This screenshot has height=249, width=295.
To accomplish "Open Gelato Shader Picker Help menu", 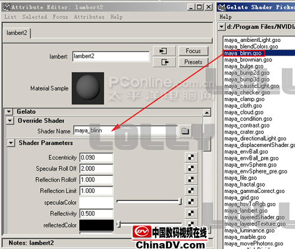I will click(x=225, y=17).
